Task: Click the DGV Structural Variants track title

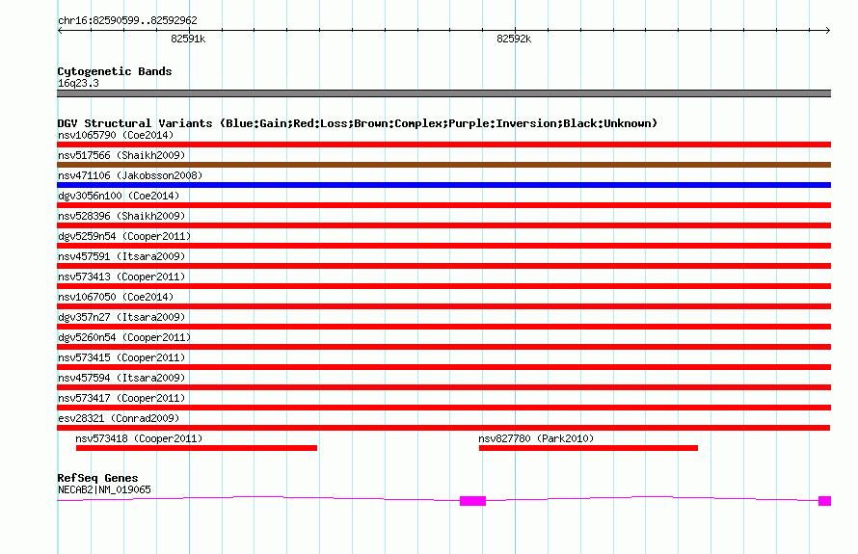Action: click(x=358, y=123)
